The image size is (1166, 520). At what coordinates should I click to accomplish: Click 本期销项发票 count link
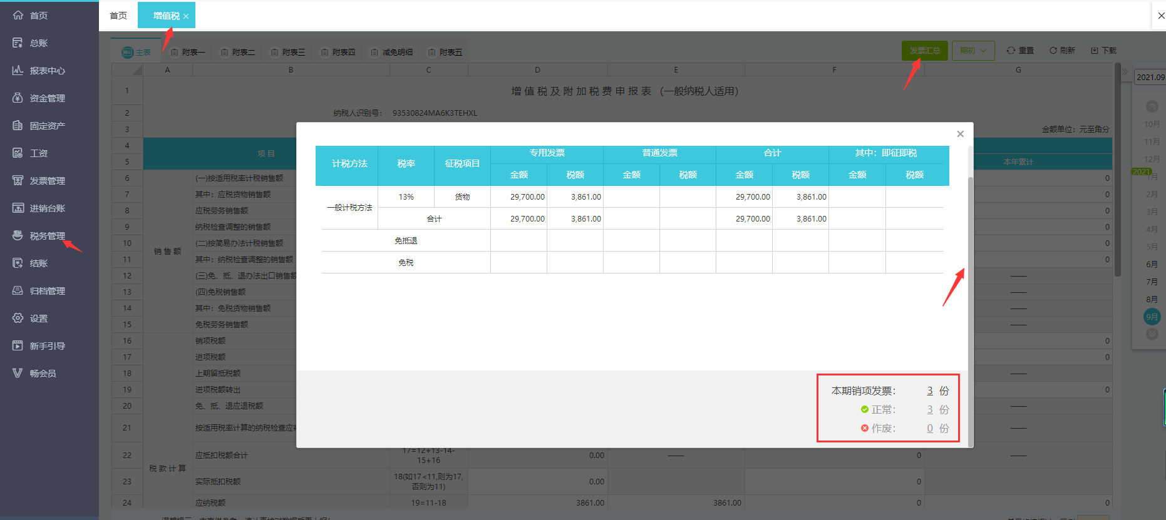930,391
